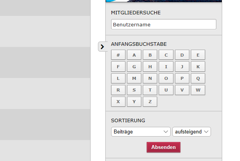Choose the letter E filter button
Image resolution: width=240 pixels, height=161 pixels.
click(198, 55)
